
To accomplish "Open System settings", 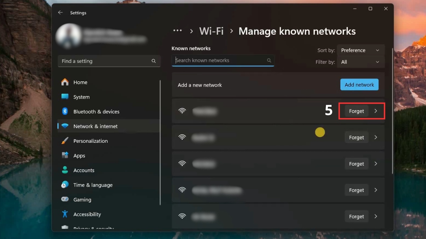I will [x=109, y=97].
